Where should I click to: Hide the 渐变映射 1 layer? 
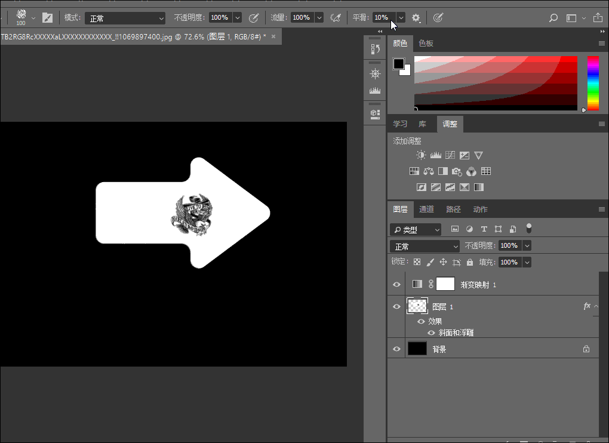(x=396, y=285)
